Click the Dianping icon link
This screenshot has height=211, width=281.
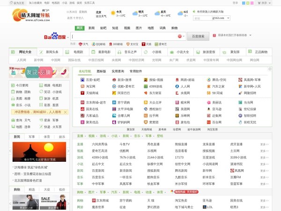click(x=145, y=102)
